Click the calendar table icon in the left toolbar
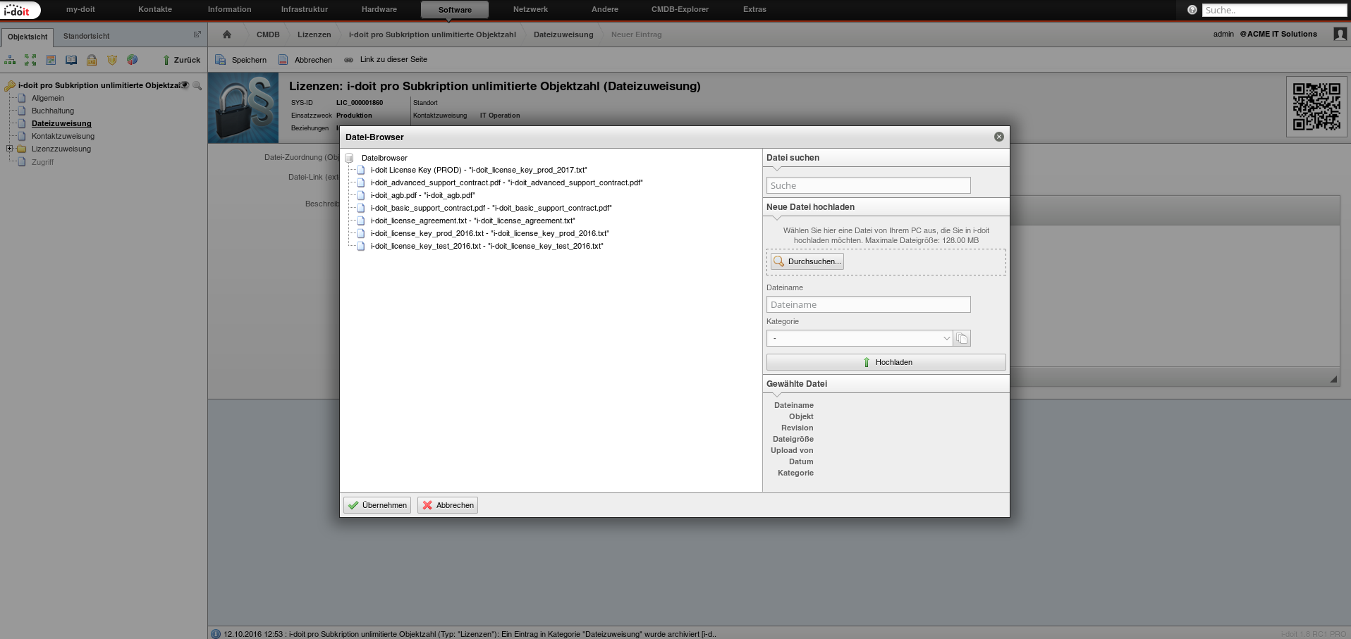Viewport: 1351px width, 639px height. tap(51, 60)
